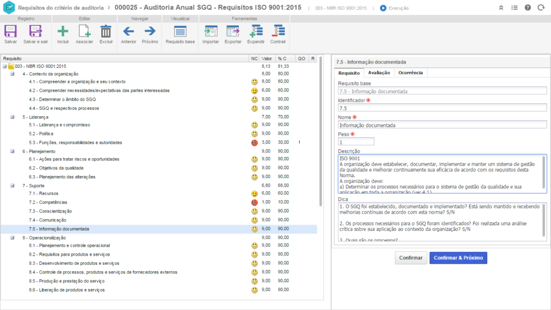Select the 5.3 - Funções, responsabilidades e autoridades row
The image size is (551, 310).
75,143
